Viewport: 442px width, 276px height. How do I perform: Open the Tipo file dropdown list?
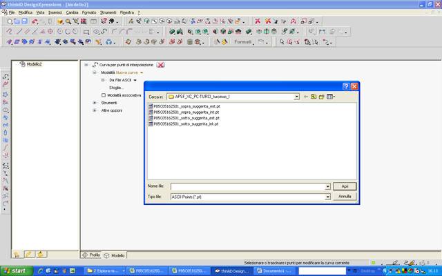pos(327,197)
